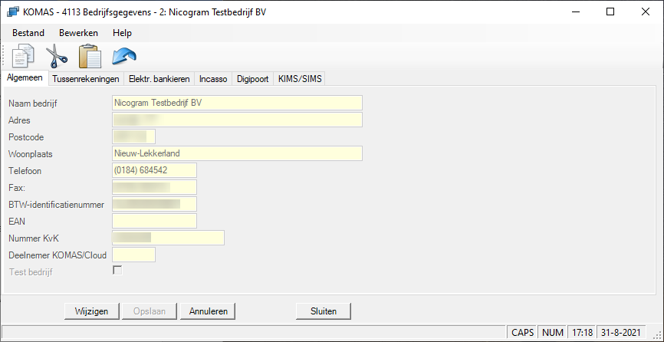The image size is (664, 342).
Task: Click the Naam bedrijf input field
Action: coord(237,103)
